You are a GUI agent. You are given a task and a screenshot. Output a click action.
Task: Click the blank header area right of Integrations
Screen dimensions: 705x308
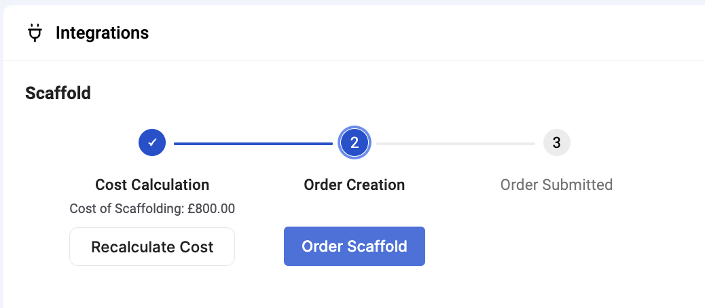pyautogui.click(x=427, y=33)
